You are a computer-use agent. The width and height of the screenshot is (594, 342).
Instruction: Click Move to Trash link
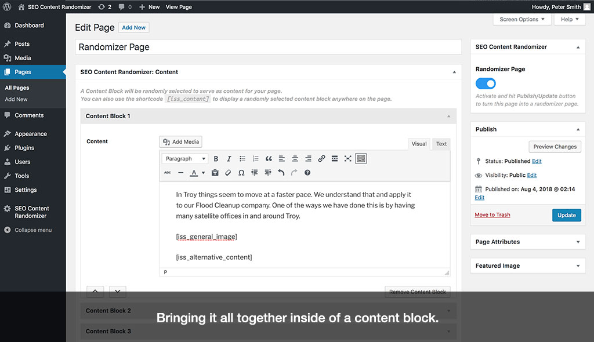point(492,214)
